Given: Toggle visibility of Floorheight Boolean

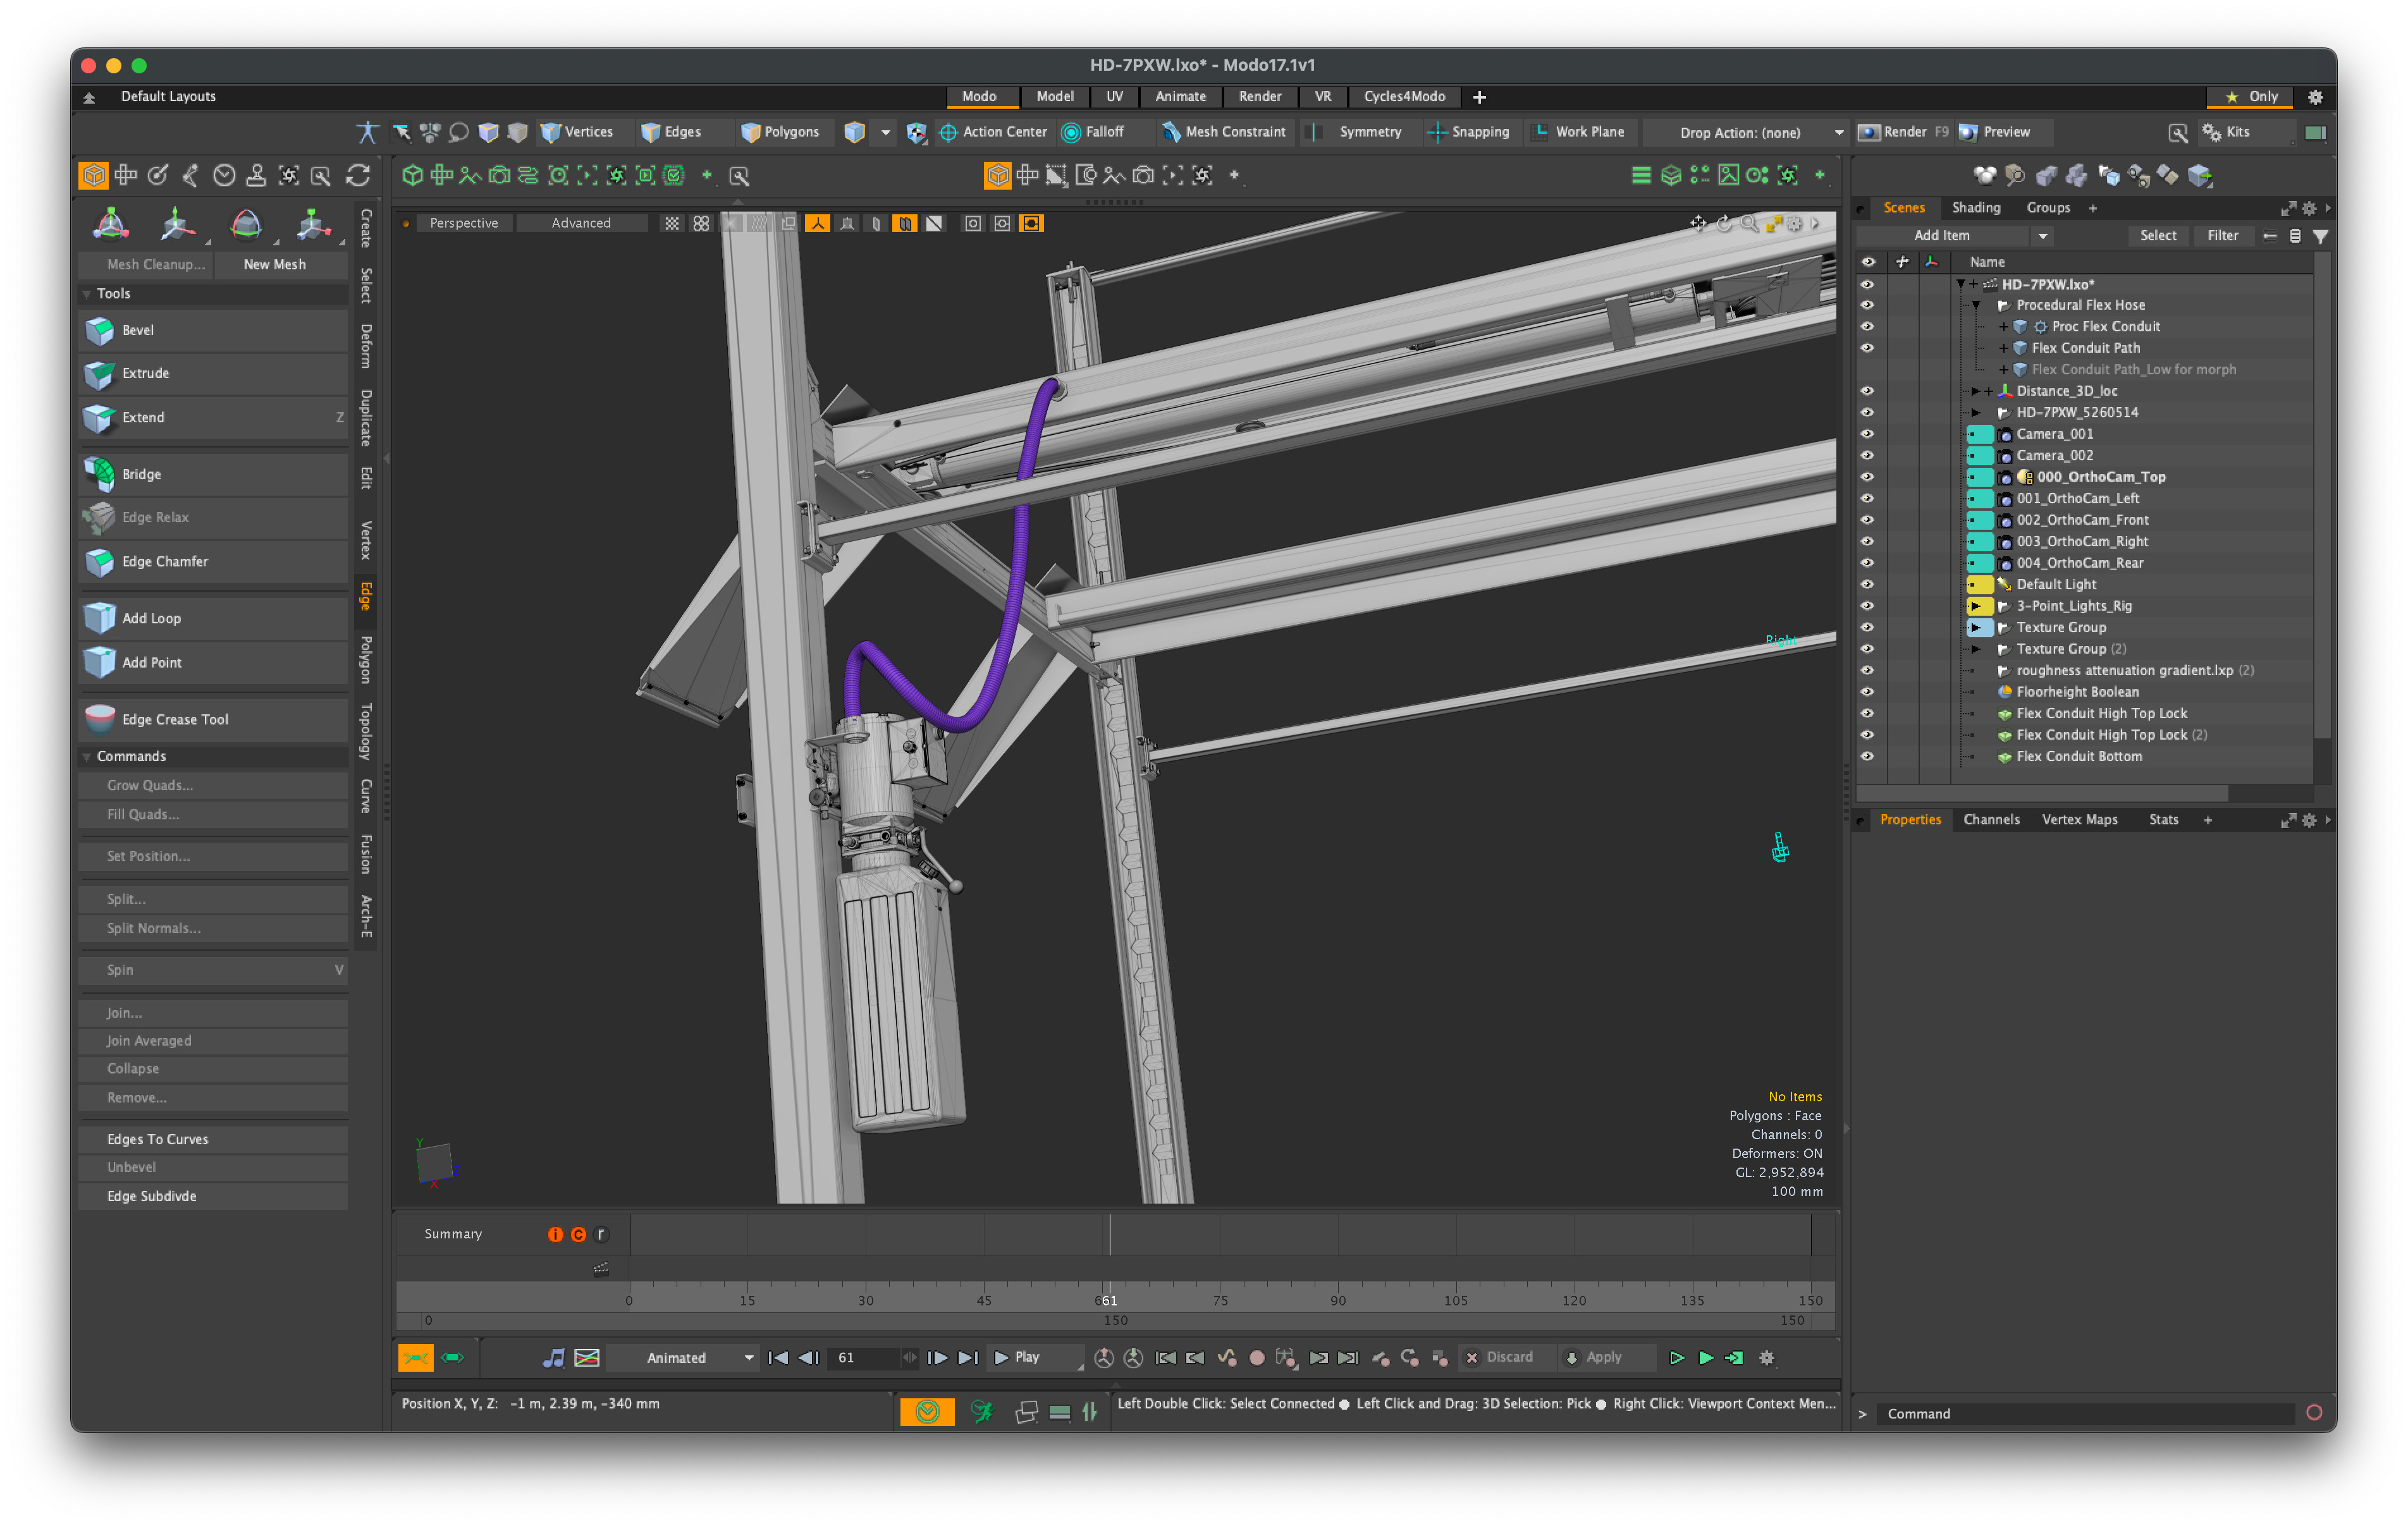Looking at the screenshot, I should [x=1867, y=692].
